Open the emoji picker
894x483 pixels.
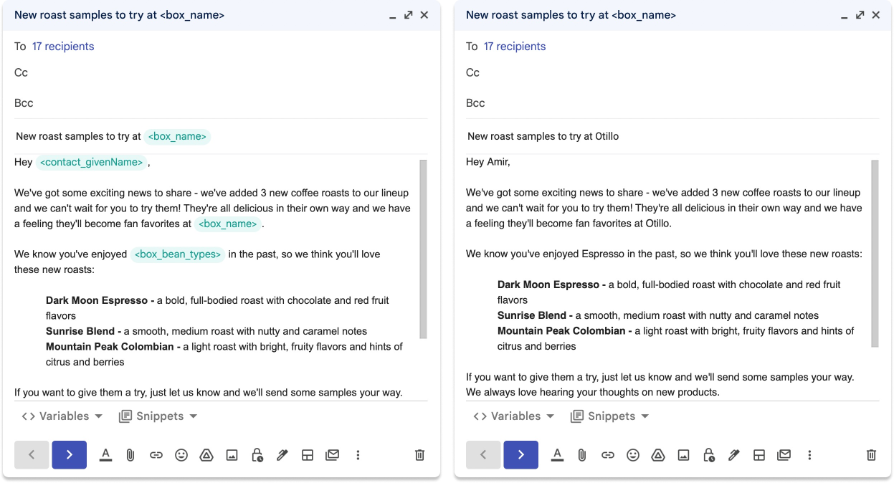tap(181, 454)
